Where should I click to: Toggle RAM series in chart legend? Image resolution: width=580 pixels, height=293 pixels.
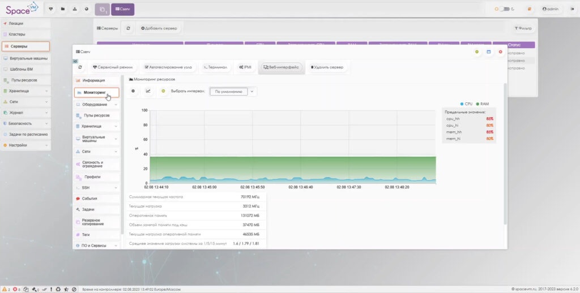click(x=482, y=104)
